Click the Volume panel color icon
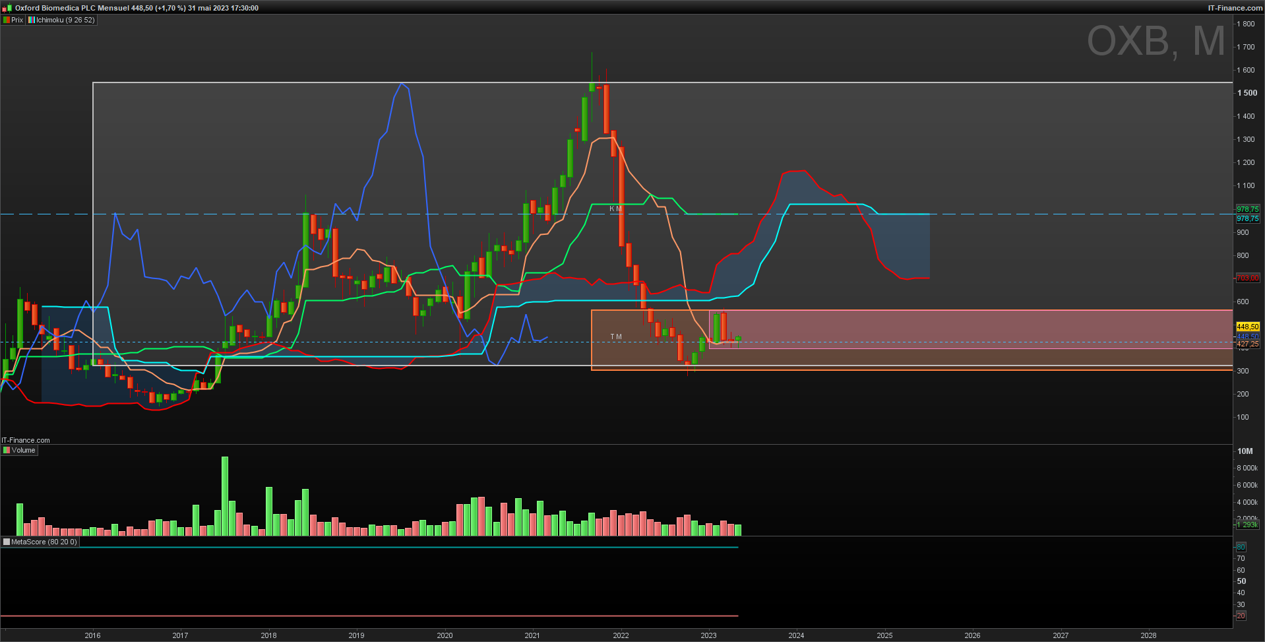Image resolution: width=1265 pixels, height=642 pixels. pos(7,450)
